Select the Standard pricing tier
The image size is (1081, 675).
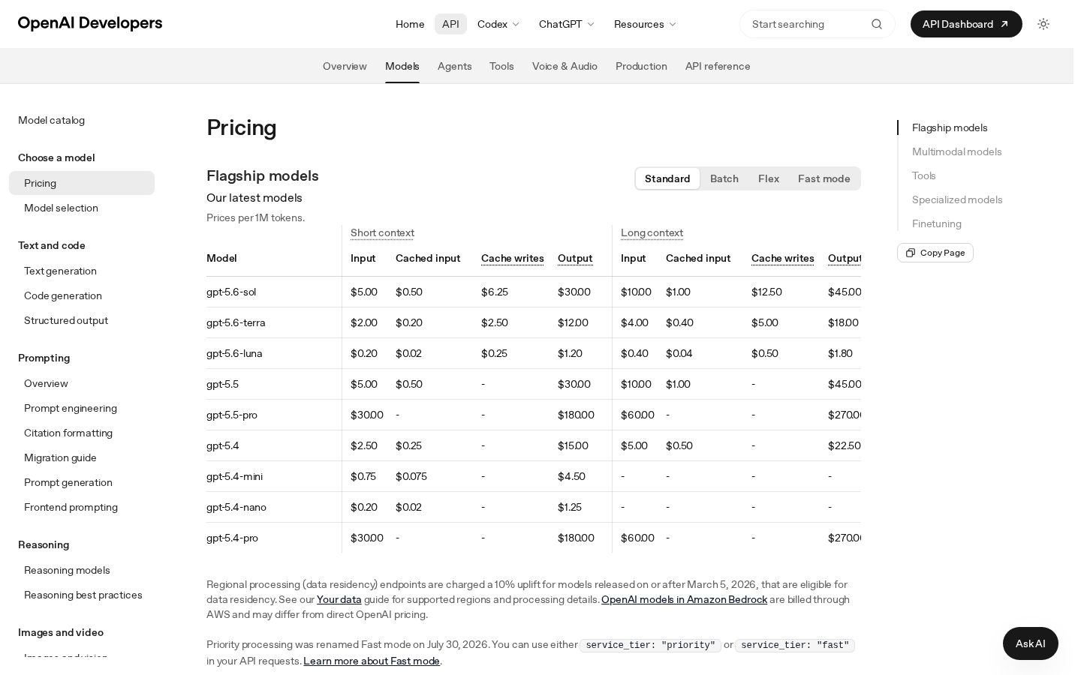tap(667, 178)
